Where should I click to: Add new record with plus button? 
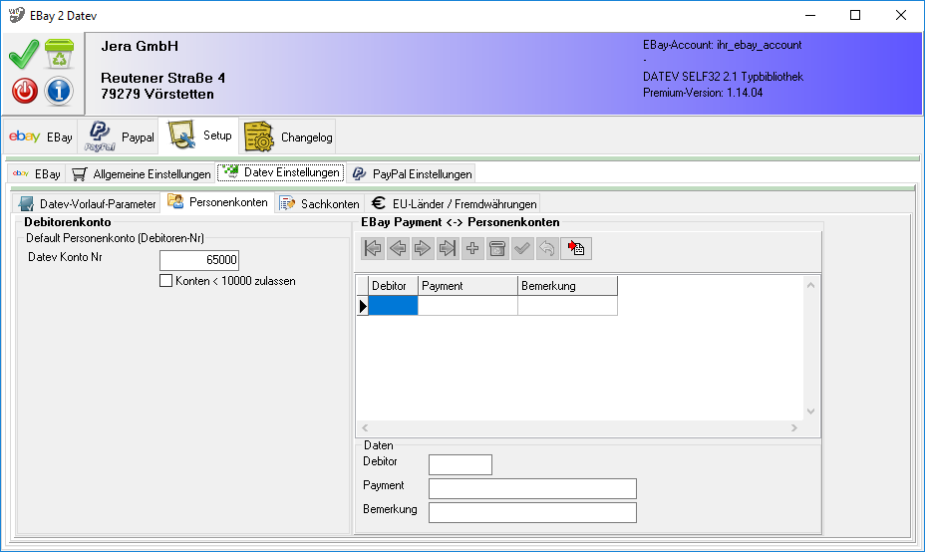pos(472,248)
